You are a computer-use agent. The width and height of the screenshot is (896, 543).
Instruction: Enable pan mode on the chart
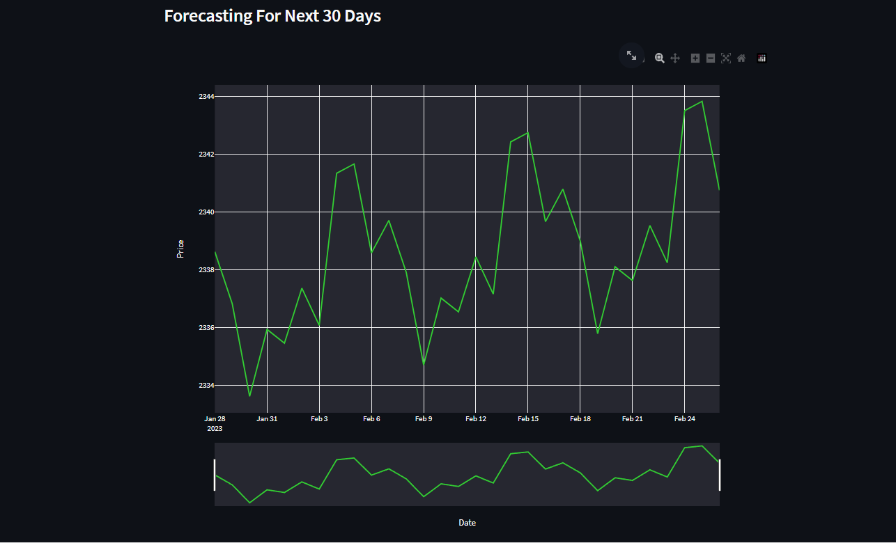pos(675,58)
